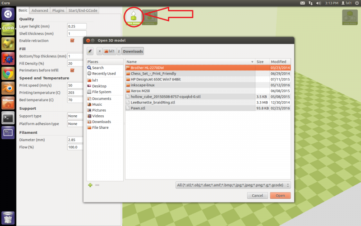The image size is (361, 226).
Task: Switch to the Basic tab
Action: click(23, 10)
